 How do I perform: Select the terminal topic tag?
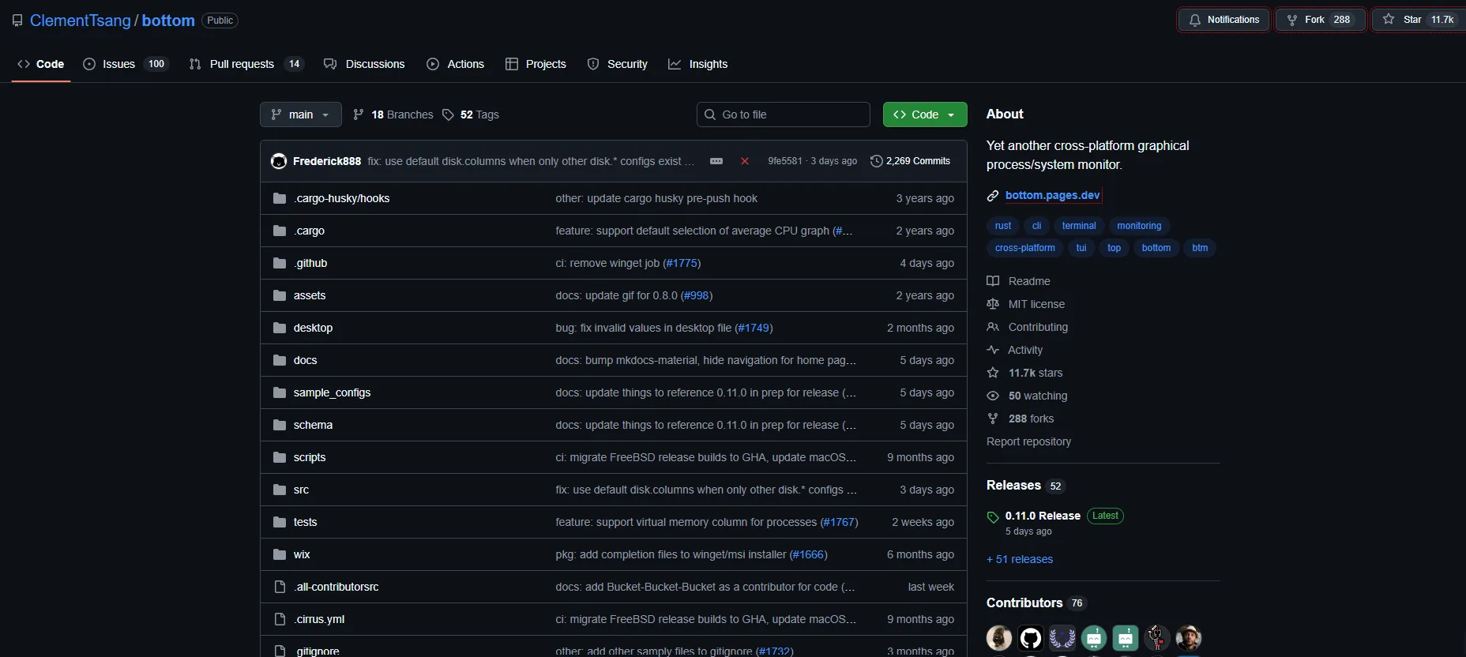coord(1079,226)
